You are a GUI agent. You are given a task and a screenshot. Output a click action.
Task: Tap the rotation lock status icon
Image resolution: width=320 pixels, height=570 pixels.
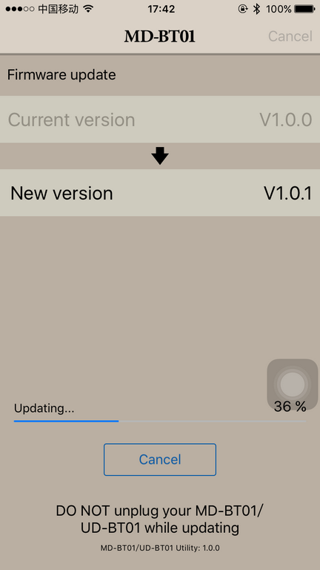243,9
